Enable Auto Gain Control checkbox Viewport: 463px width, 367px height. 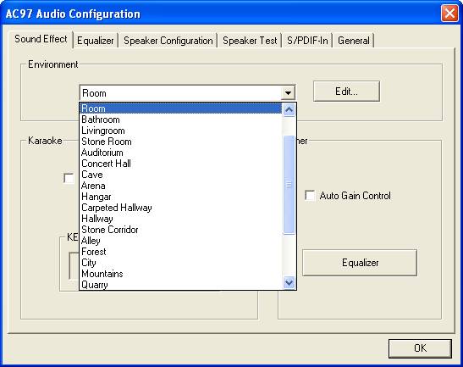tap(310, 196)
